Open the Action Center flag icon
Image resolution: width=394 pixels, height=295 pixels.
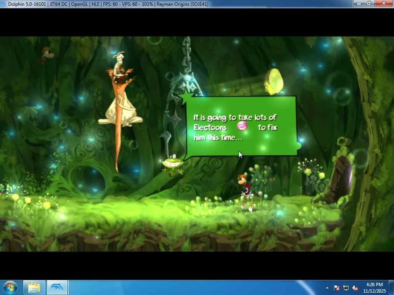[337, 288]
